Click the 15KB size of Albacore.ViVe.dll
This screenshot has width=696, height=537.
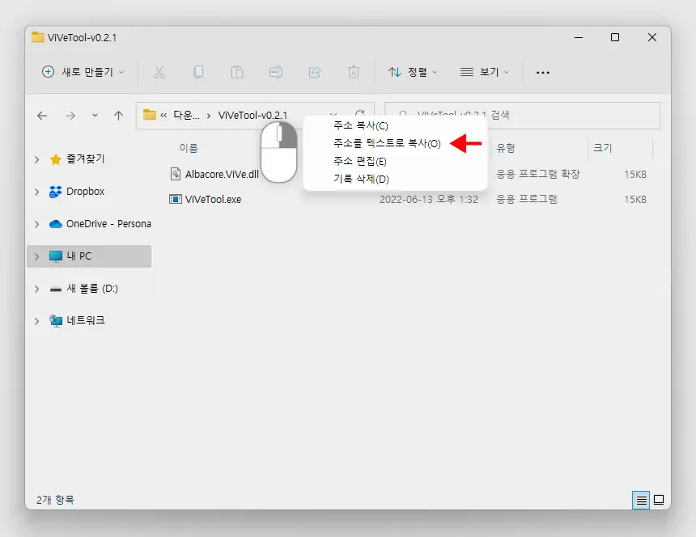coord(635,174)
